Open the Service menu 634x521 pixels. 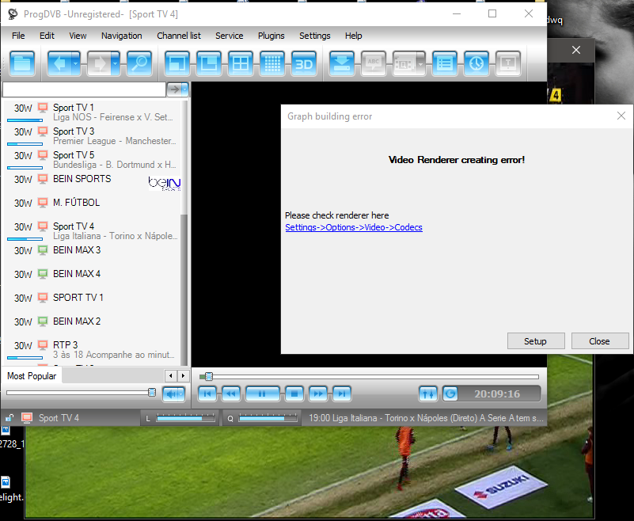click(x=230, y=36)
